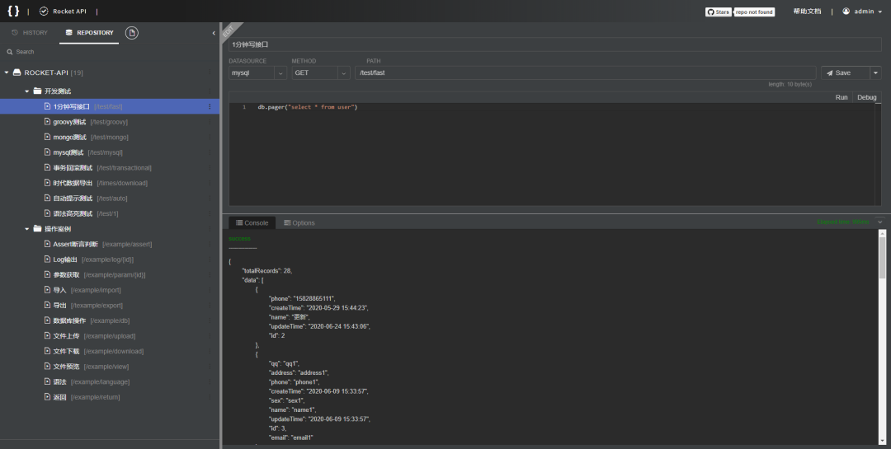This screenshot has height=449, width=891.
Task: Open the three-dot menu on 1分钟写接口 row
Action: tap(210, 106)
